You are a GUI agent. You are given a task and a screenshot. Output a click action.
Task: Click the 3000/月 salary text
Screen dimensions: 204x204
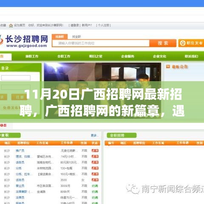pos(65,186)
